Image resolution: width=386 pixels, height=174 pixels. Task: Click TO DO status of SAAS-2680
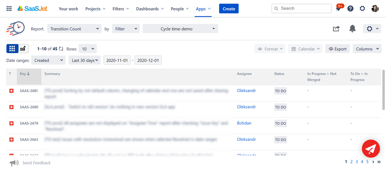pyautogui.click(x=281, y=107)
